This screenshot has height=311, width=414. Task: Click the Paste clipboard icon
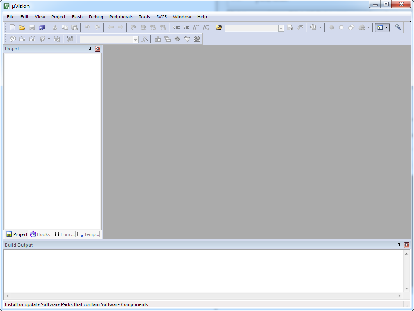click(x=75, y=27)
